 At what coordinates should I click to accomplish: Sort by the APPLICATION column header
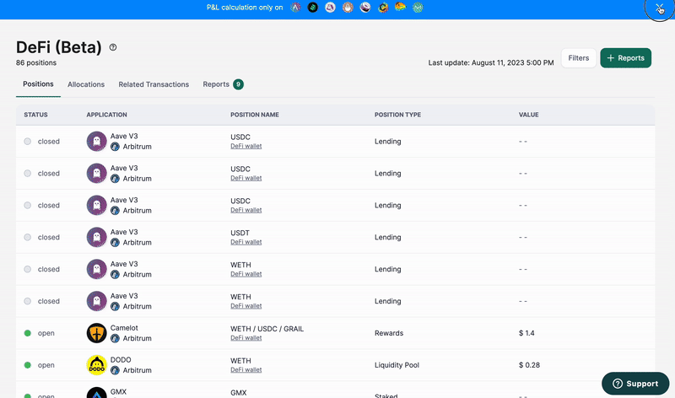107,115
